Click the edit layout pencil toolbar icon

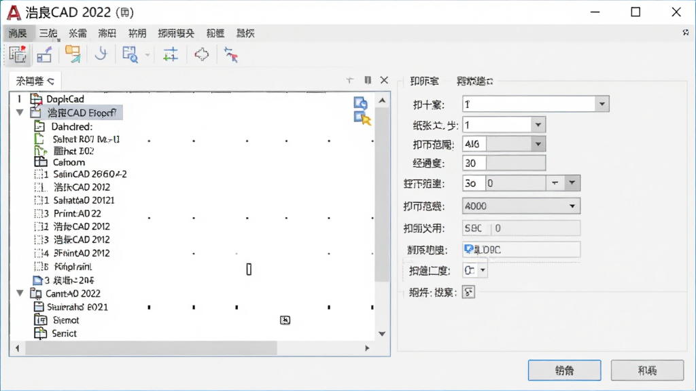click(x=45, y=55)
